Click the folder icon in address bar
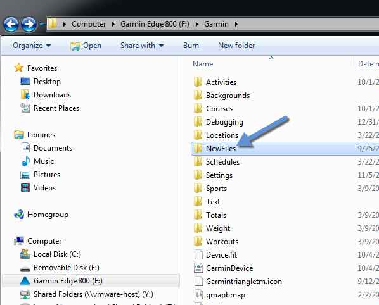This screenshot has height=305, width=379. tap(53, 23)
